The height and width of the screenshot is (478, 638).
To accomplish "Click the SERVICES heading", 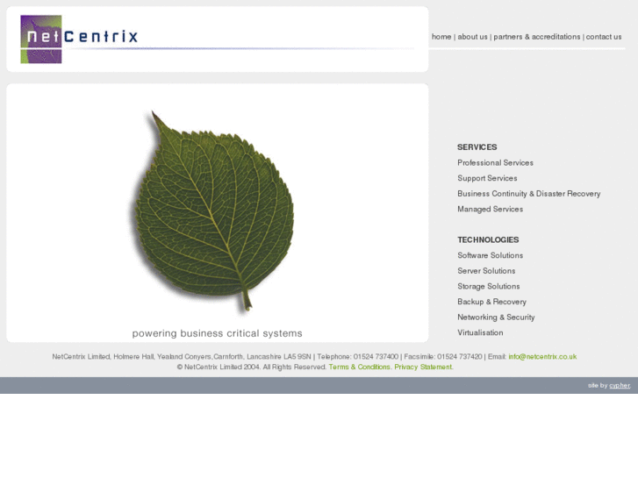I will tap(477, 147).
